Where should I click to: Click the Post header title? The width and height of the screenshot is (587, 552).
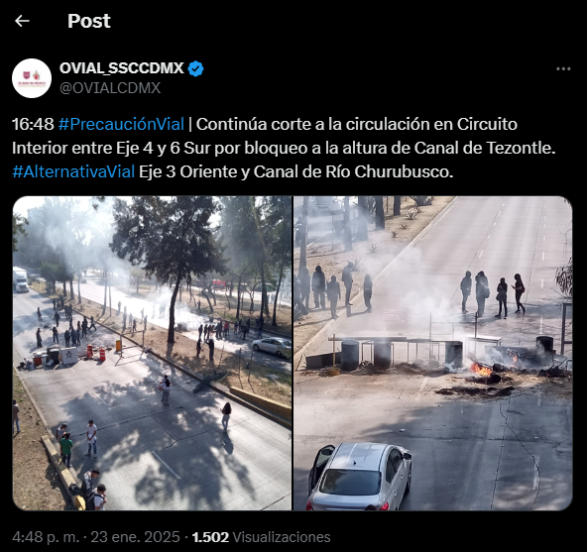click(x=89, y=21)
